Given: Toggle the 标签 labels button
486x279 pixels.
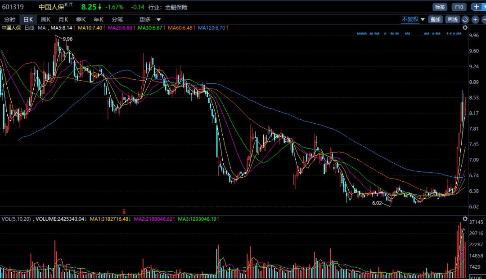Looking at the screenshot, I should [439, 7].
